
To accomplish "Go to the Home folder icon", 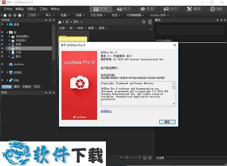I will (x=5, y=15).
